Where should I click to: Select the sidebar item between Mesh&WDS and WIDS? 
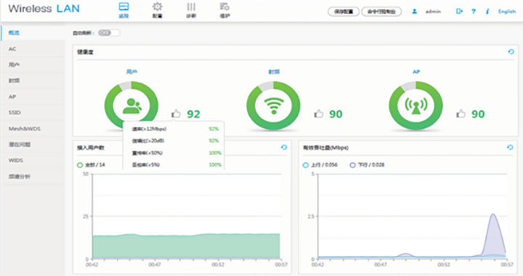coord(33,144)
